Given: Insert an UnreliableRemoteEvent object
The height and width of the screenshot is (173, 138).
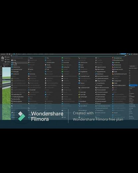Looking at the screenshot, I should [119, 74].
